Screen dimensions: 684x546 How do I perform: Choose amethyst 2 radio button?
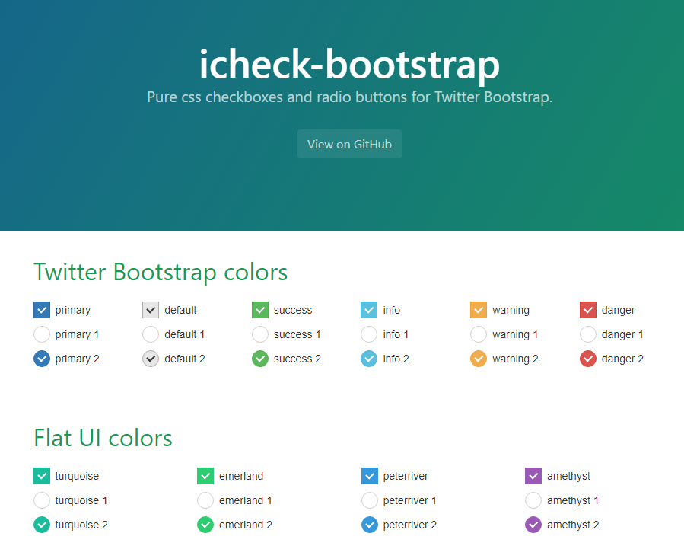533,525
